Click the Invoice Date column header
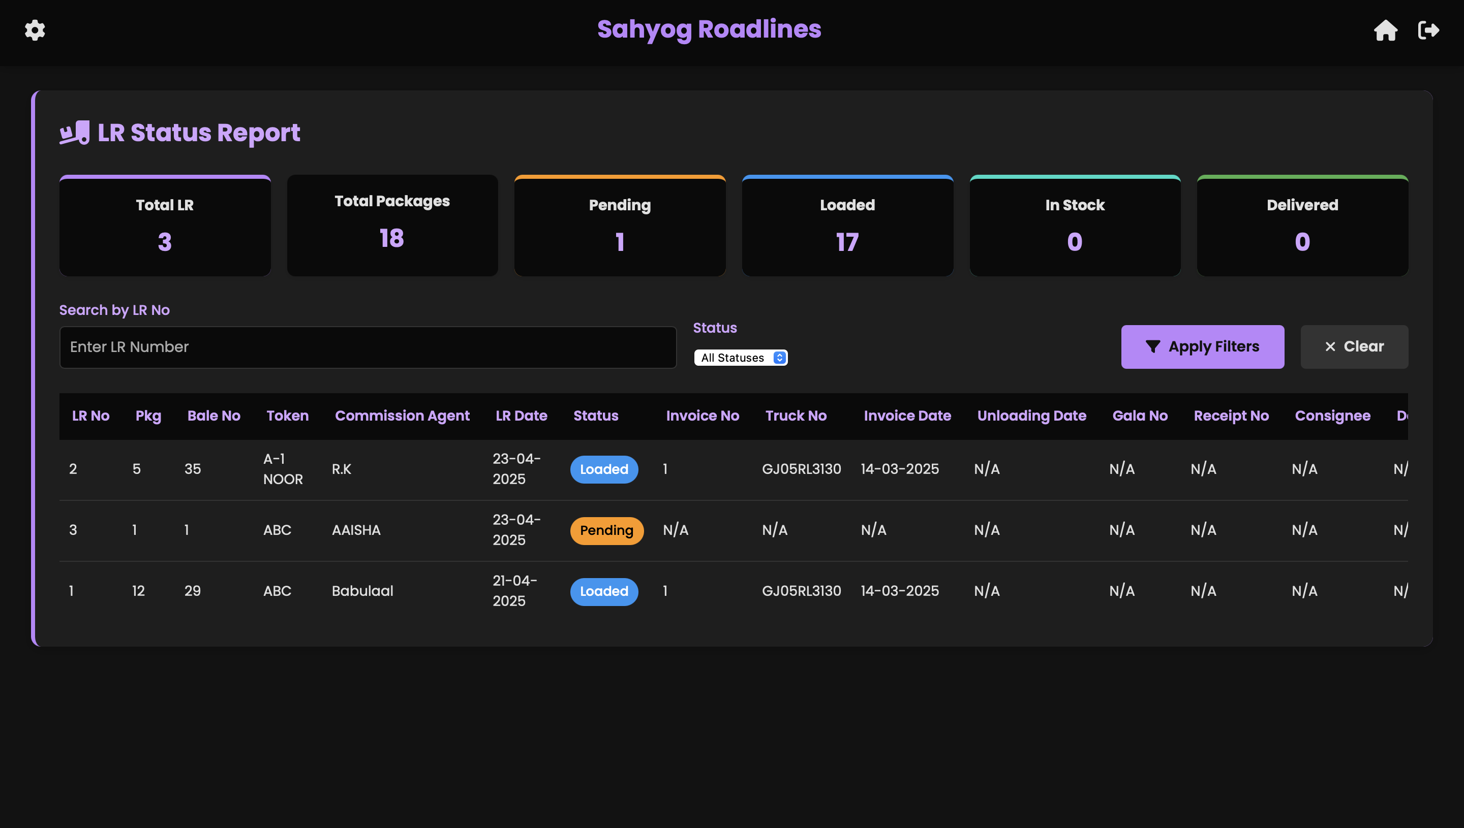This screenshot has width=1464, height=828. pyautogui.click(x=907, y=416)
